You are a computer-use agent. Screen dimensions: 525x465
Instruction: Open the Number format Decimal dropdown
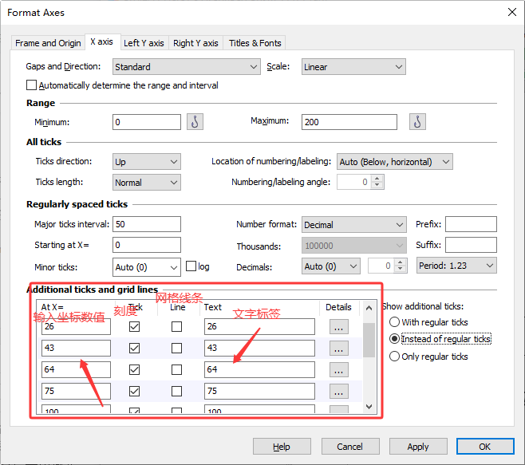tap(354, 225)
